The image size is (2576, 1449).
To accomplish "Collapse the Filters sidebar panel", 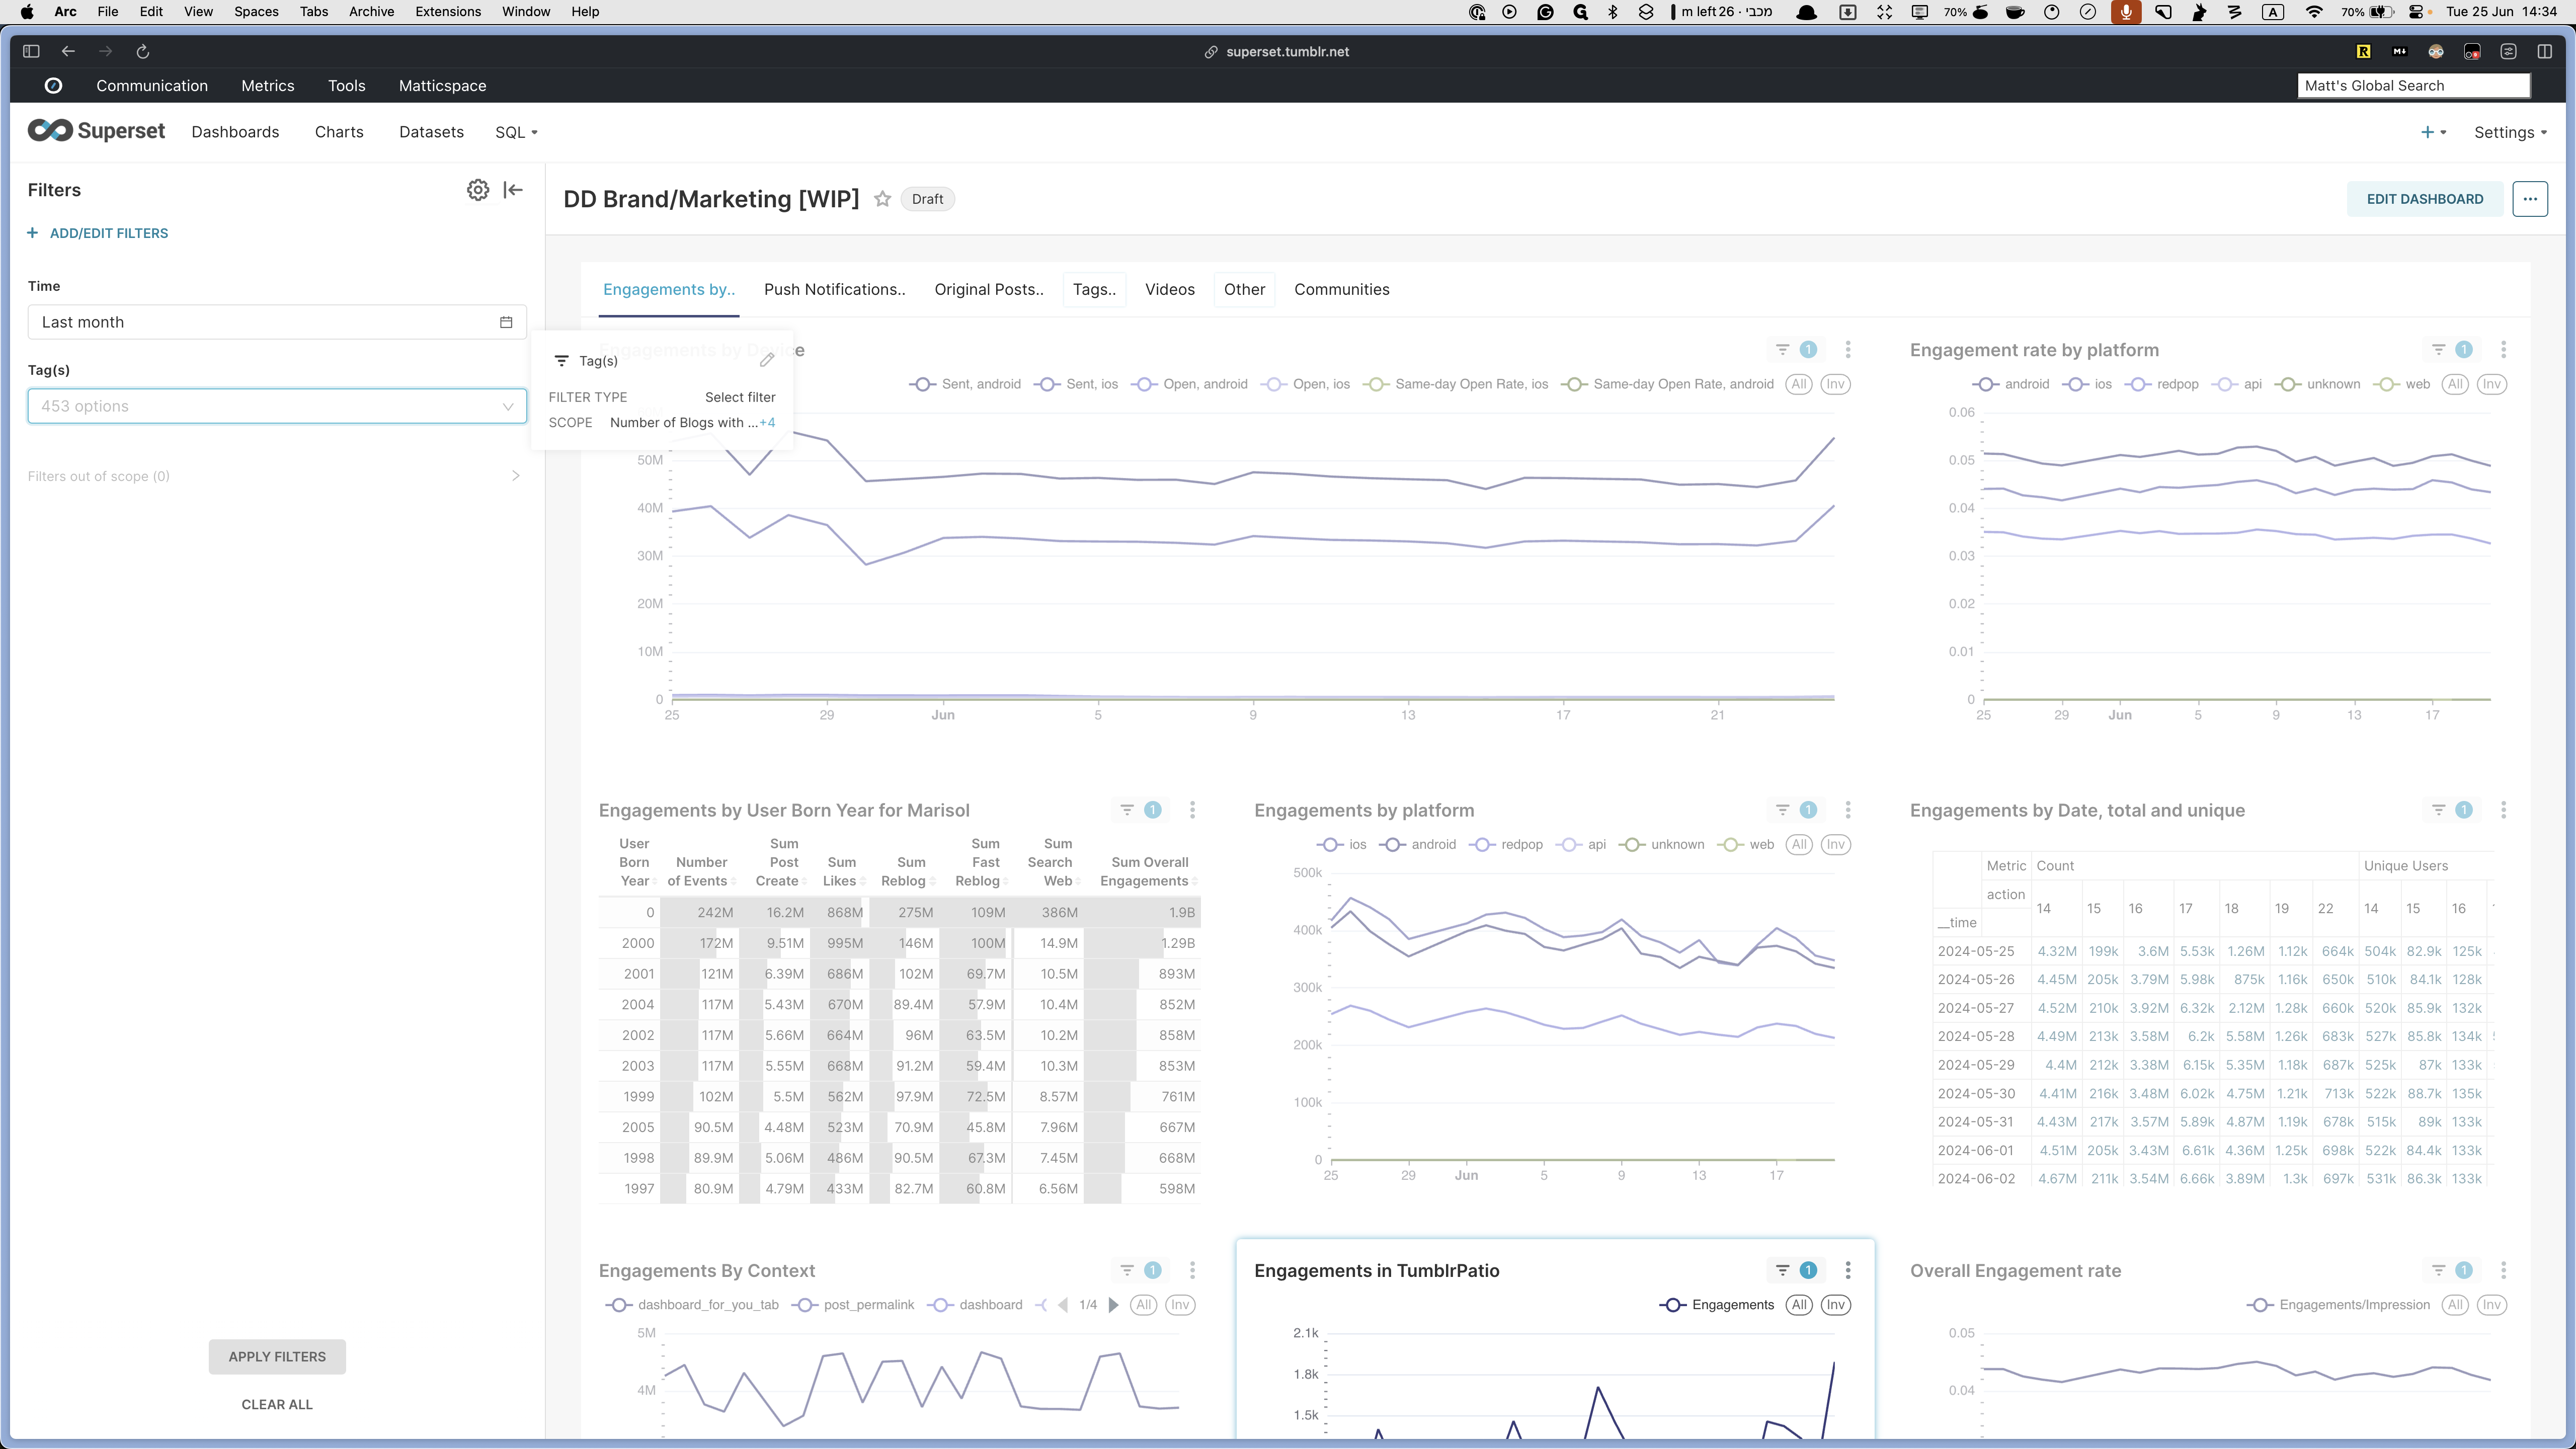I will pos(513,190).
